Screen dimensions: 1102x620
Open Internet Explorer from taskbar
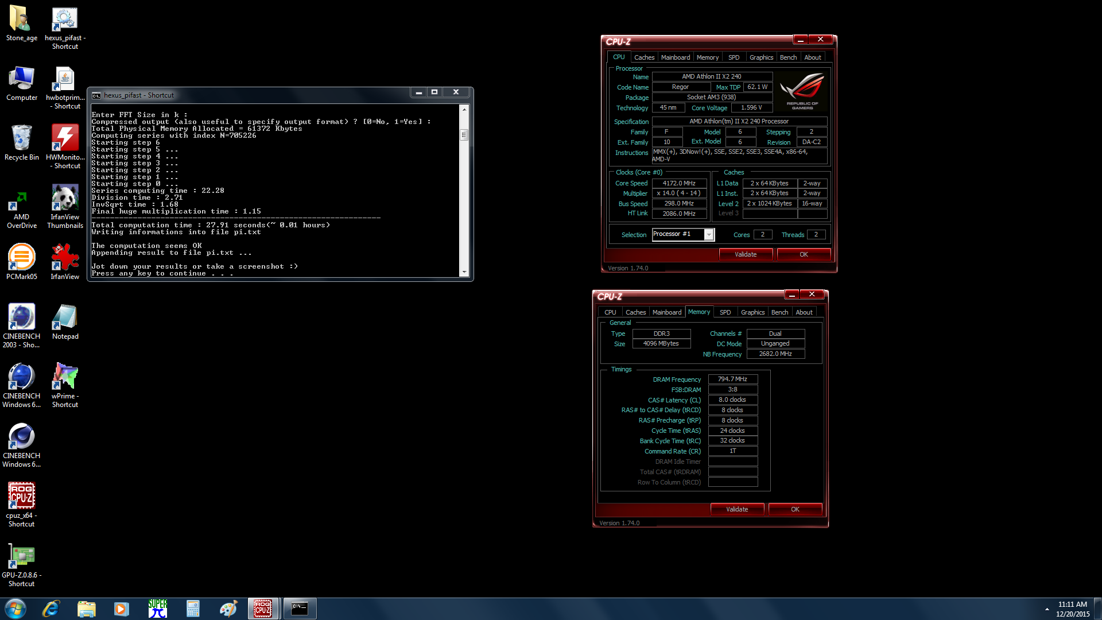coord(51,609)
